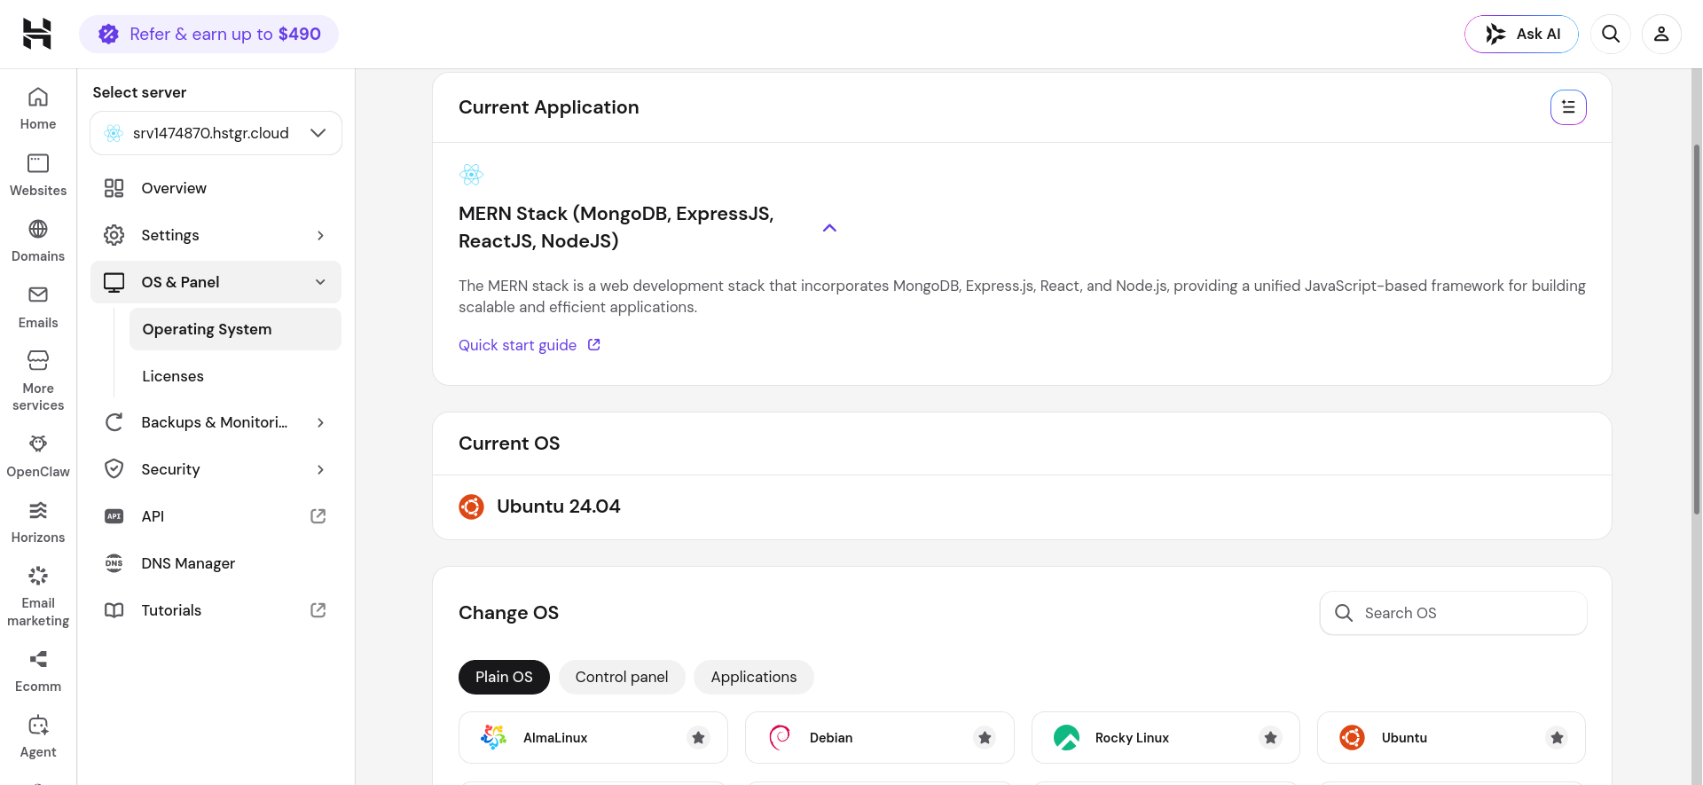
Task: Select the Plain OS tab
Action: click(x=504, y=677)
